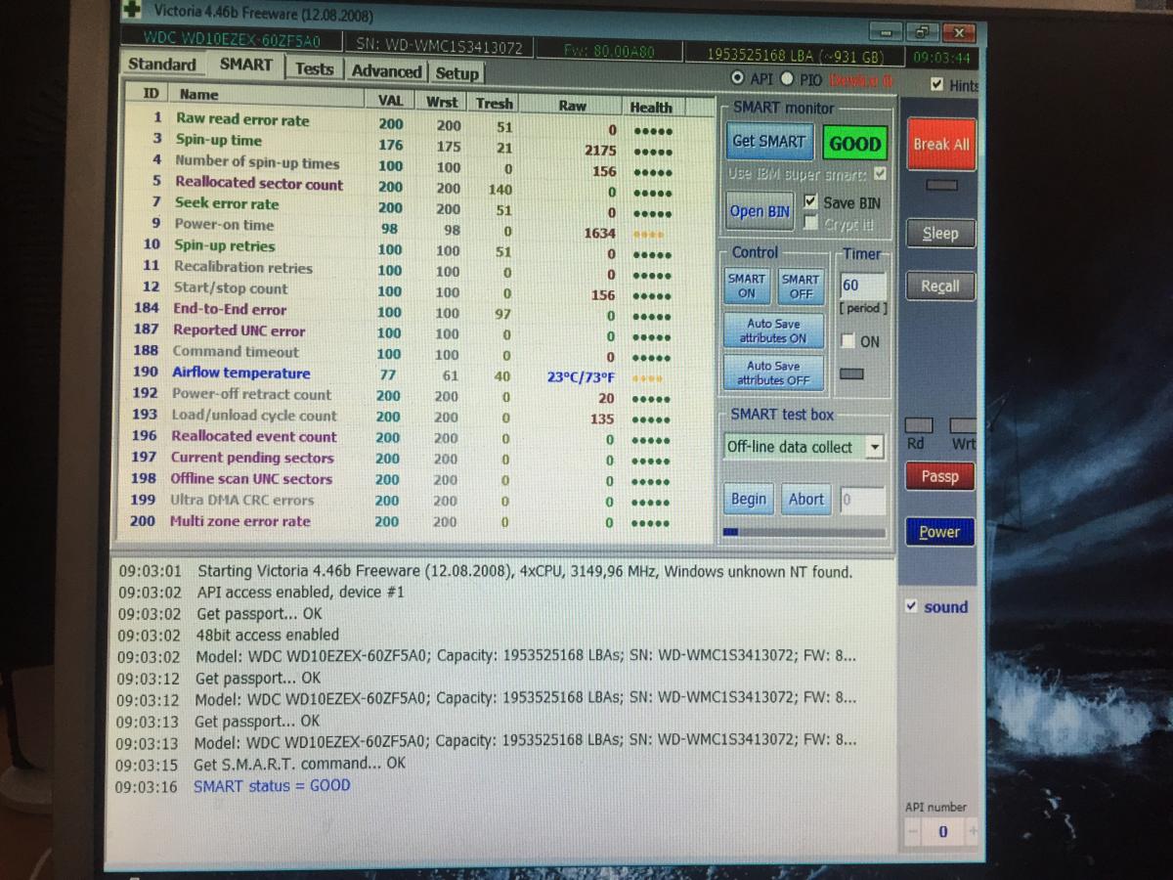Viewport: 1173px width, 880px height.
Task: Click the Raw column header
Action: coord(573,105)
